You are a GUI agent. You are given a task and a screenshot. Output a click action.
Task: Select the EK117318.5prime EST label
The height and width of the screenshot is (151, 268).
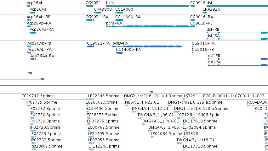pos(200,146)
